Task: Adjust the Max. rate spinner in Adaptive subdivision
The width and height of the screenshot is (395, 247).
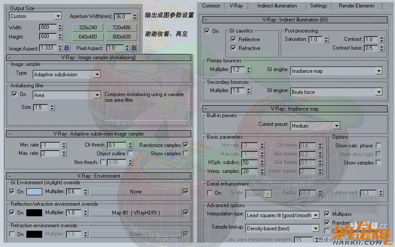Action: [x=64, y=154]
